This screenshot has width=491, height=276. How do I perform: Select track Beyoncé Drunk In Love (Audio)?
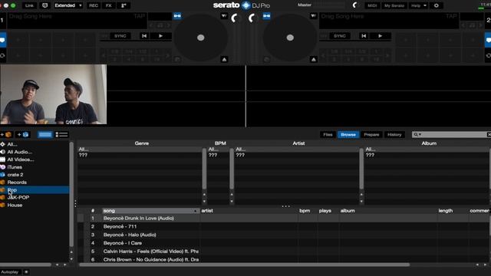138,218
